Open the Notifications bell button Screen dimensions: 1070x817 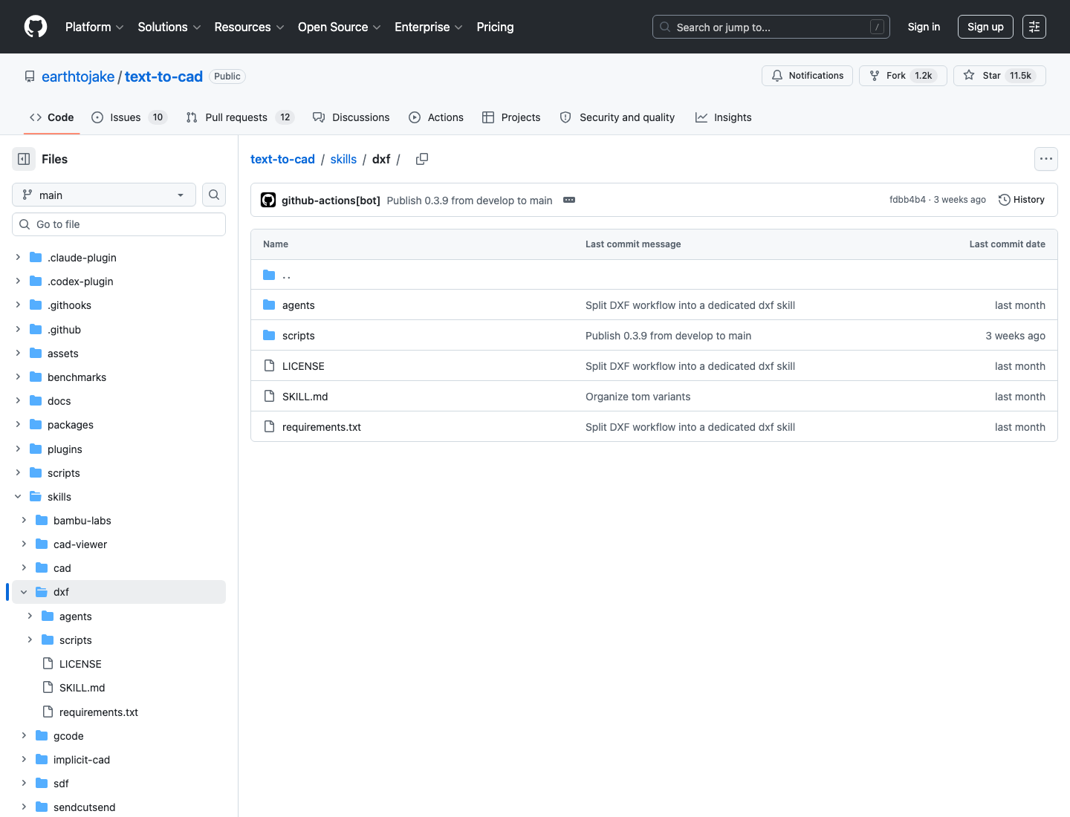click(x=808, y=76)
